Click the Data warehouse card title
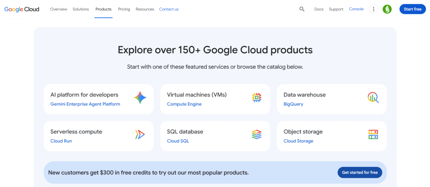430x187 pixels. point(305,95)
